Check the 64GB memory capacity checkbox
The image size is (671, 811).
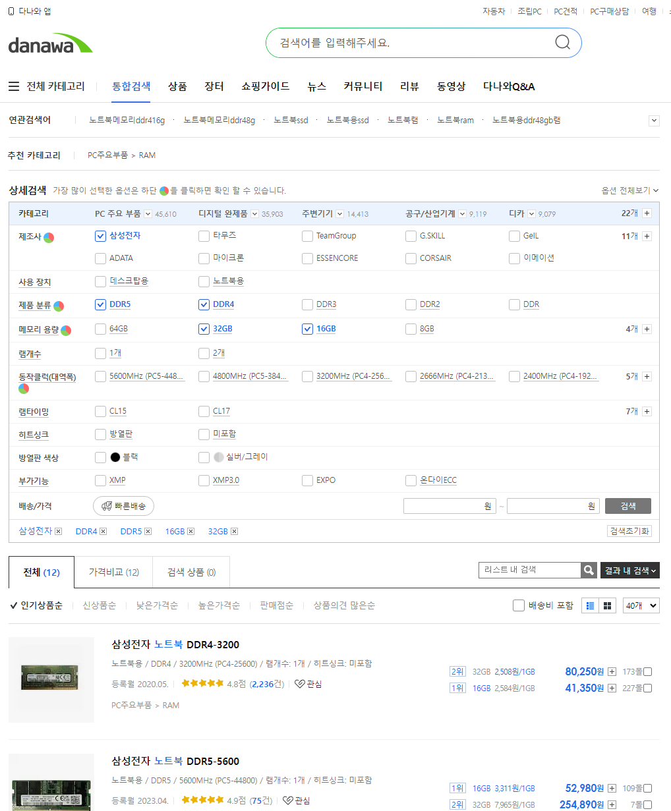point(100,329)
